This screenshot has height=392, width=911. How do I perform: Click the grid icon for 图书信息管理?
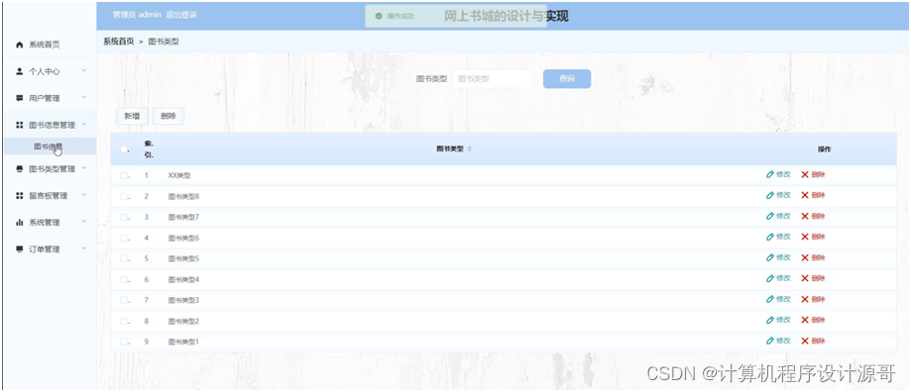click(19, 125)
